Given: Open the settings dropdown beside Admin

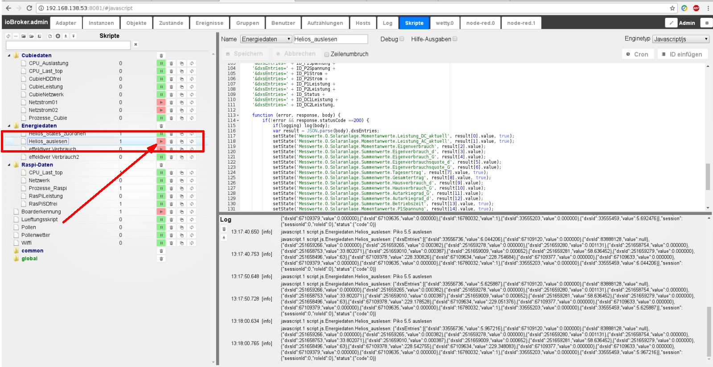Looking at the screenshot, I should pos(706,23).
